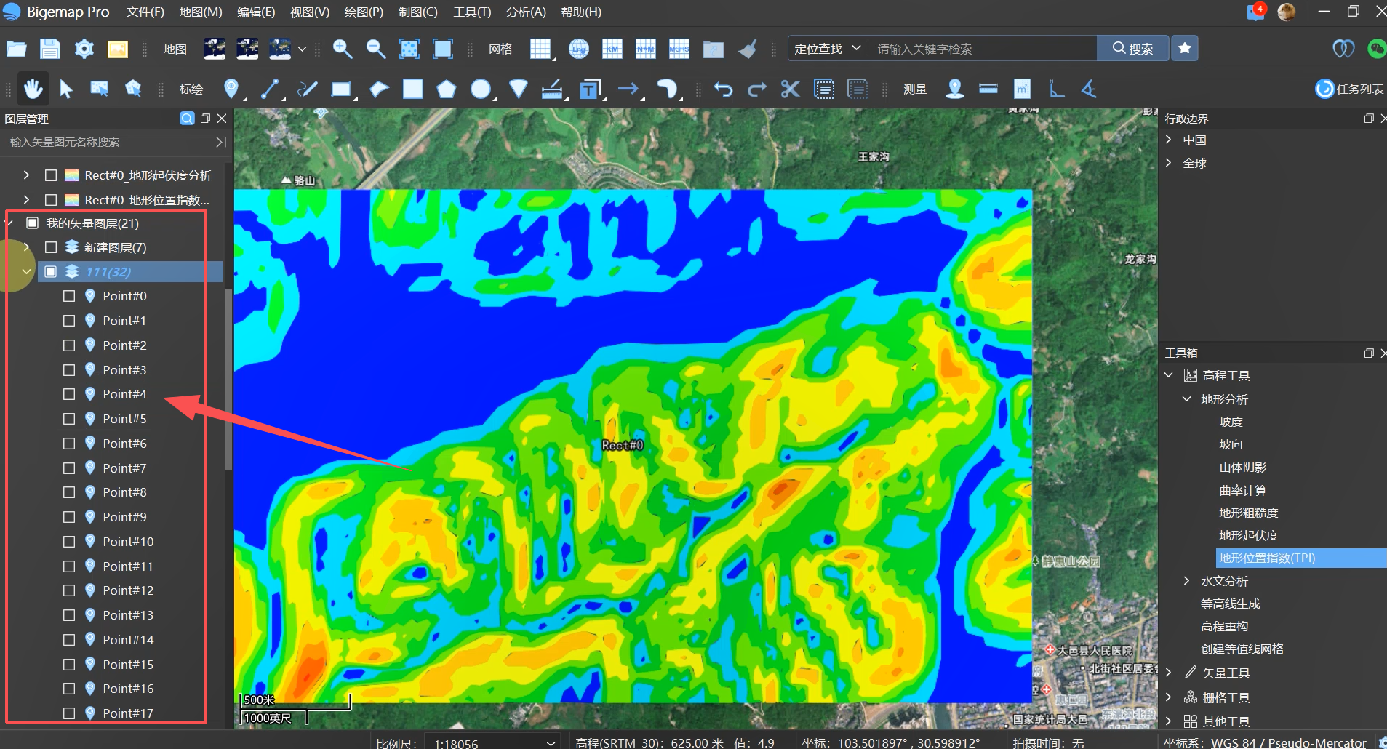Check the Point#9 checkbox

pyautogui.click(x=69, y=517)
